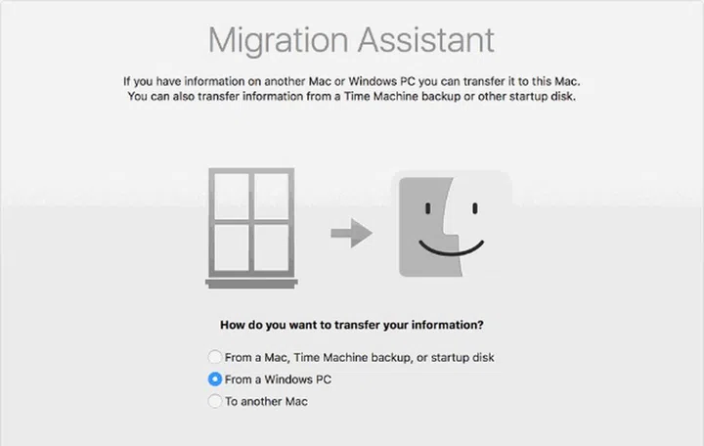Select the 'To another Mac' radio button
704x446 pixels.
[215, 401]
